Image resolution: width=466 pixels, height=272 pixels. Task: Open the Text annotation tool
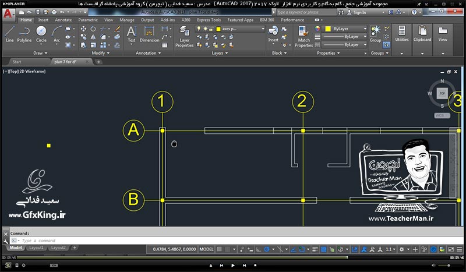(x=132, y=34)
